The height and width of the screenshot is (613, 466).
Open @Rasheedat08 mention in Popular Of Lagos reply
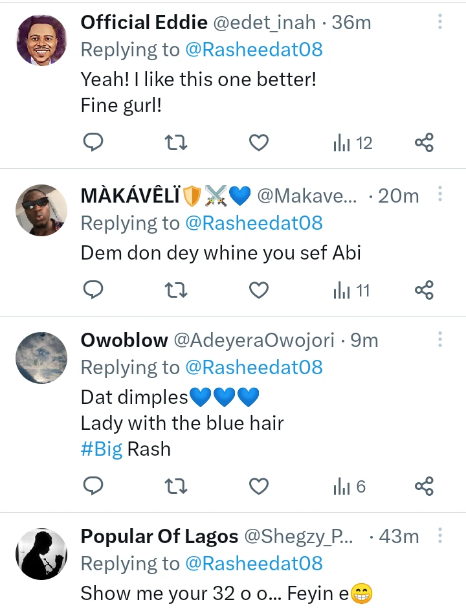pos(254,563)
